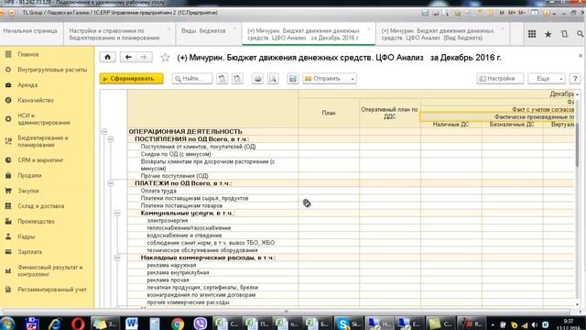
Task: Collapse ПОСТУПЛЕНИЯ по ОД group
Action: (x=111, y=139)
